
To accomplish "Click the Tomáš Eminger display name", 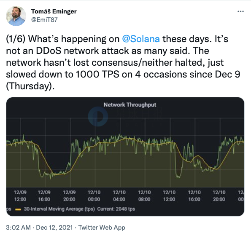I will tap(54, 11).
